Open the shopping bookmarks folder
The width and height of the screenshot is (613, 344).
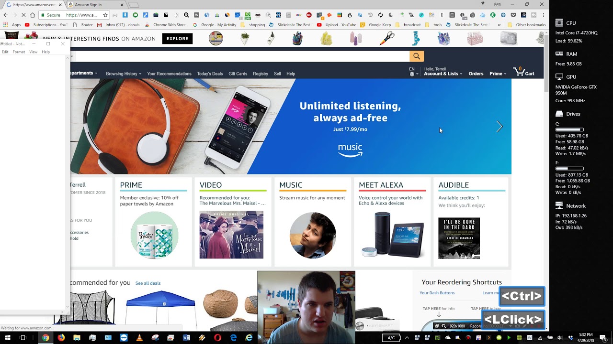[253, 25]
